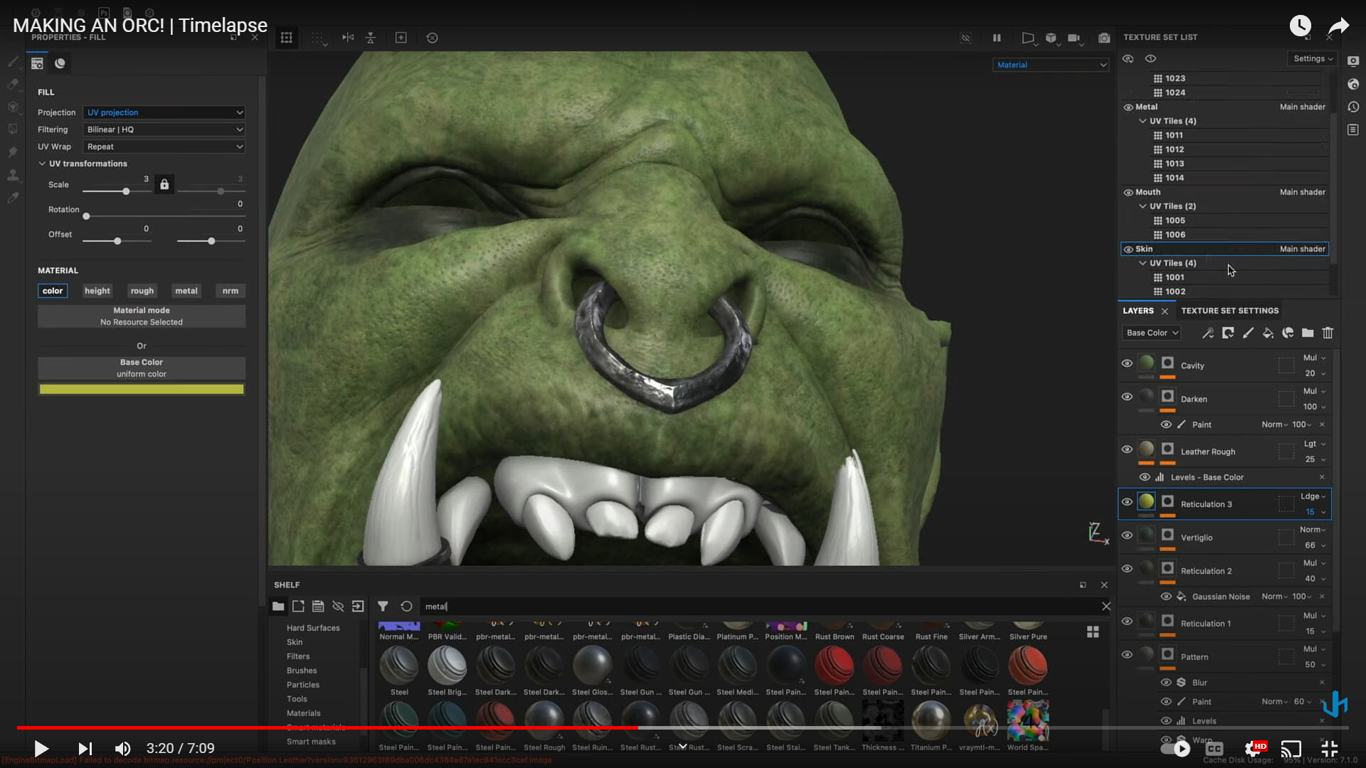
Task: Click the add paint layer brush icon
Action: pos(1248,333)
